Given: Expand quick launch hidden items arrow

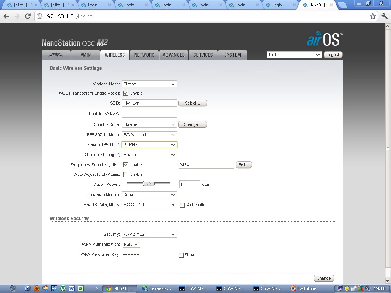Looking at the screenshot, I should click(x=97, y=289).
